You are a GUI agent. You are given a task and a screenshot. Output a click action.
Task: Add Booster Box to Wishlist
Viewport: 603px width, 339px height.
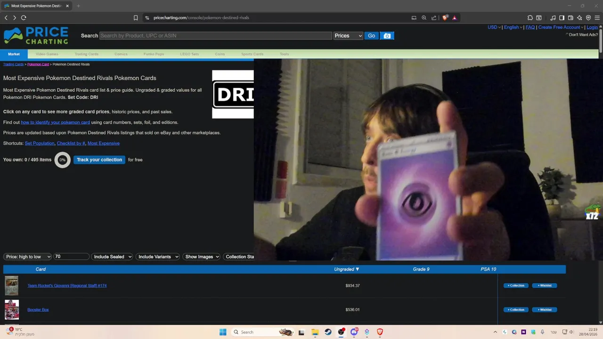click(x=545, y=310)
